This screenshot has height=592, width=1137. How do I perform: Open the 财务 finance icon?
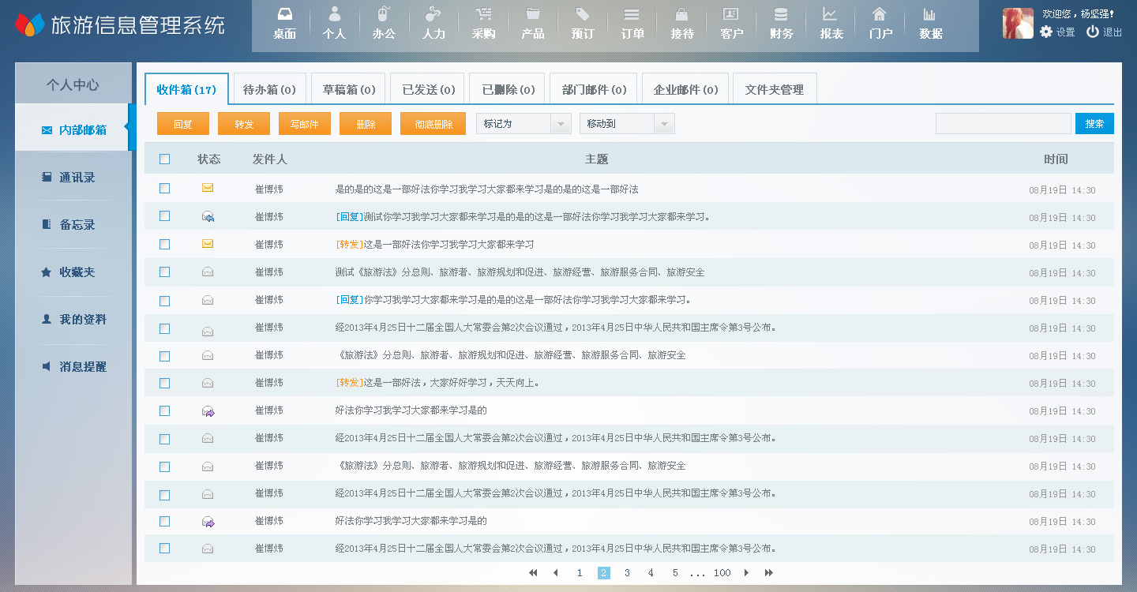(x=782, y=24)
